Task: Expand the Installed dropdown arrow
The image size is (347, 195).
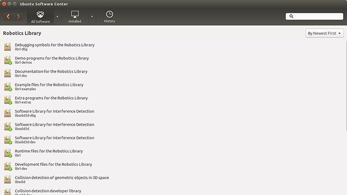Action: click(92, 16)
